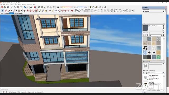Choose the Arc drawing tool

(x=14, y=11)
